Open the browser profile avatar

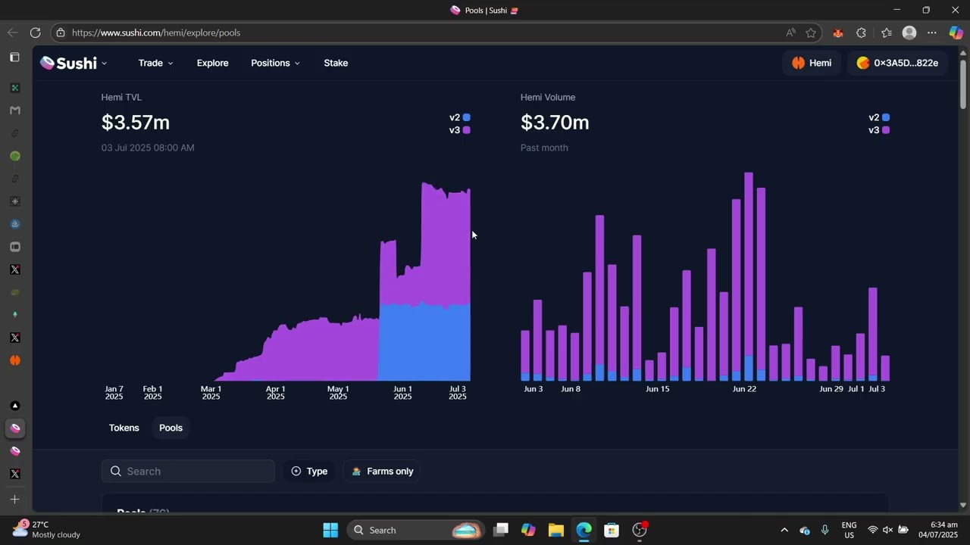tap(909, 33)
